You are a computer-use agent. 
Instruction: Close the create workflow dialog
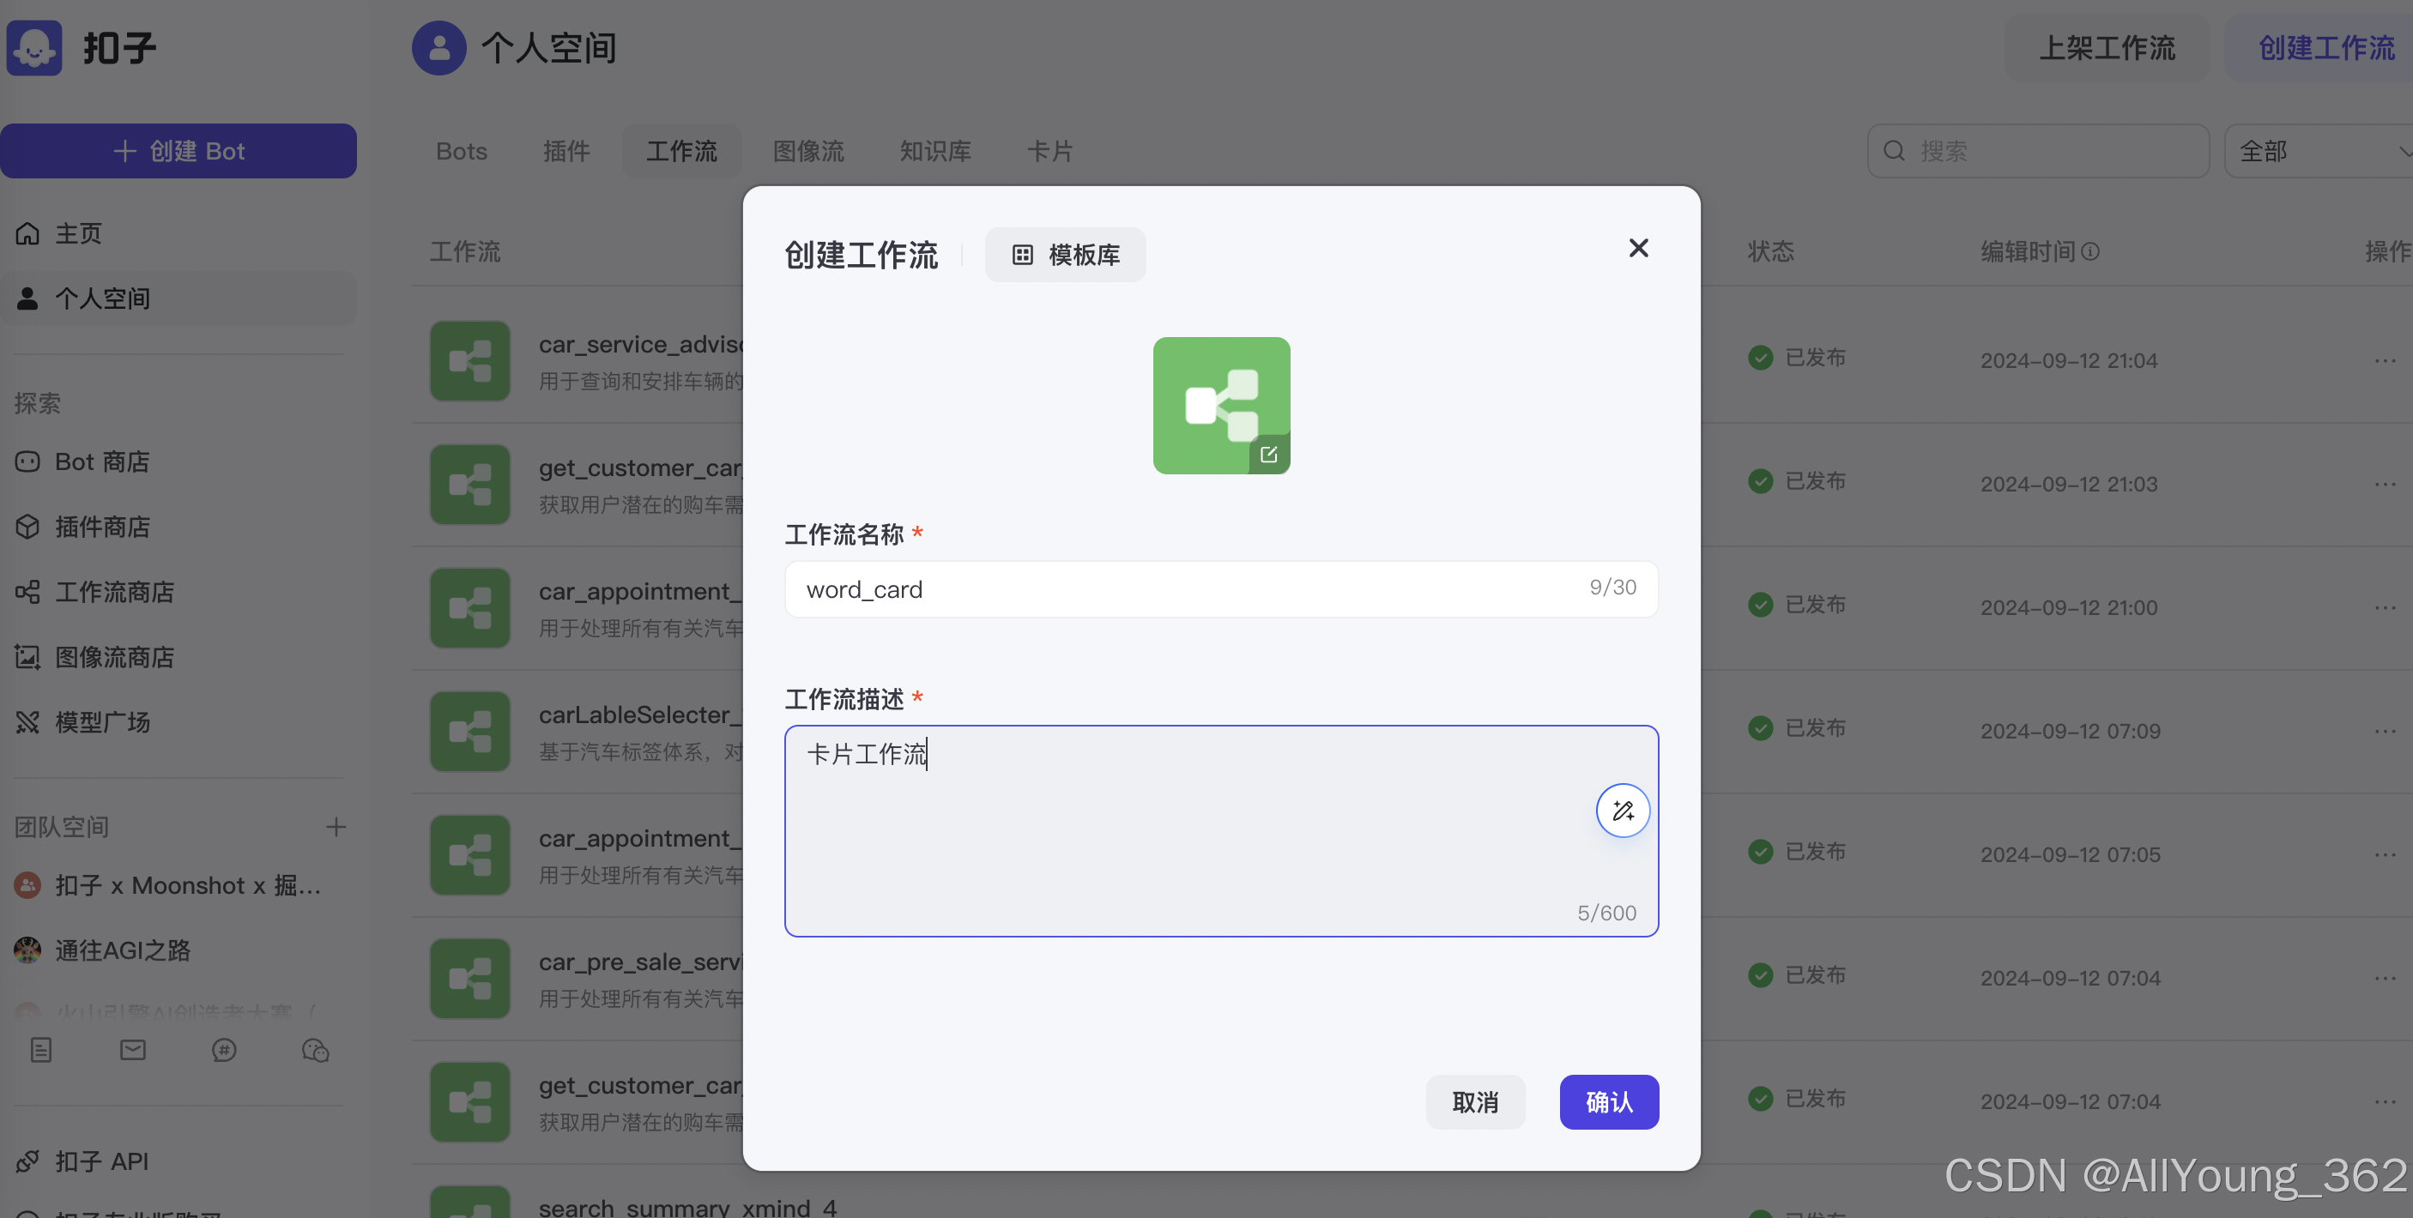pyautogui.click(x=1638, y=248)
